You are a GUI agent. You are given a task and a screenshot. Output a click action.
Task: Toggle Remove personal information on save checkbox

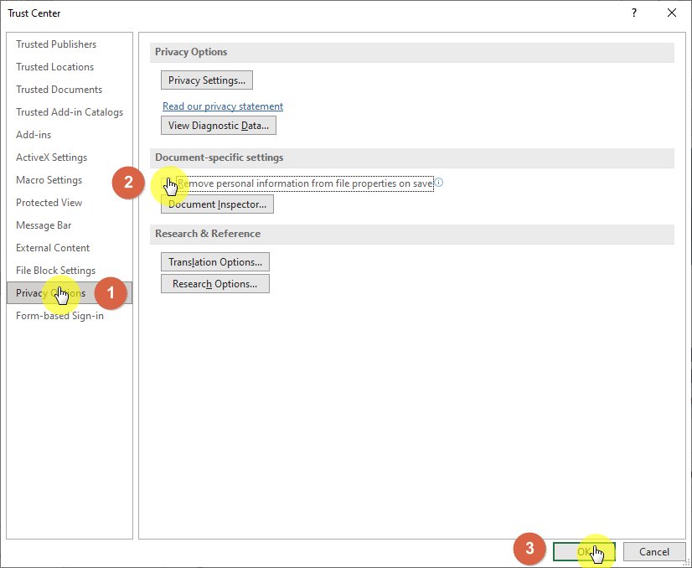coord(167,183)
